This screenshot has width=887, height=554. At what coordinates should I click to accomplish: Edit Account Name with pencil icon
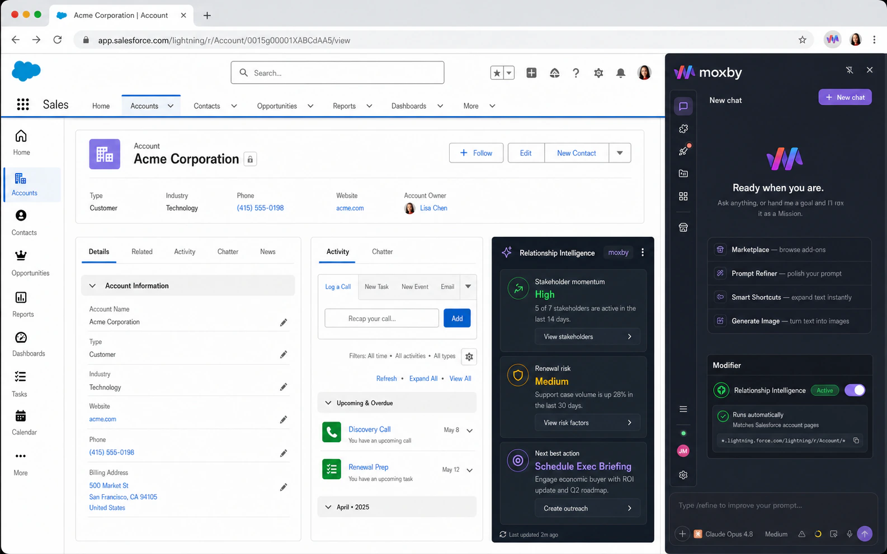coord(284,323)
